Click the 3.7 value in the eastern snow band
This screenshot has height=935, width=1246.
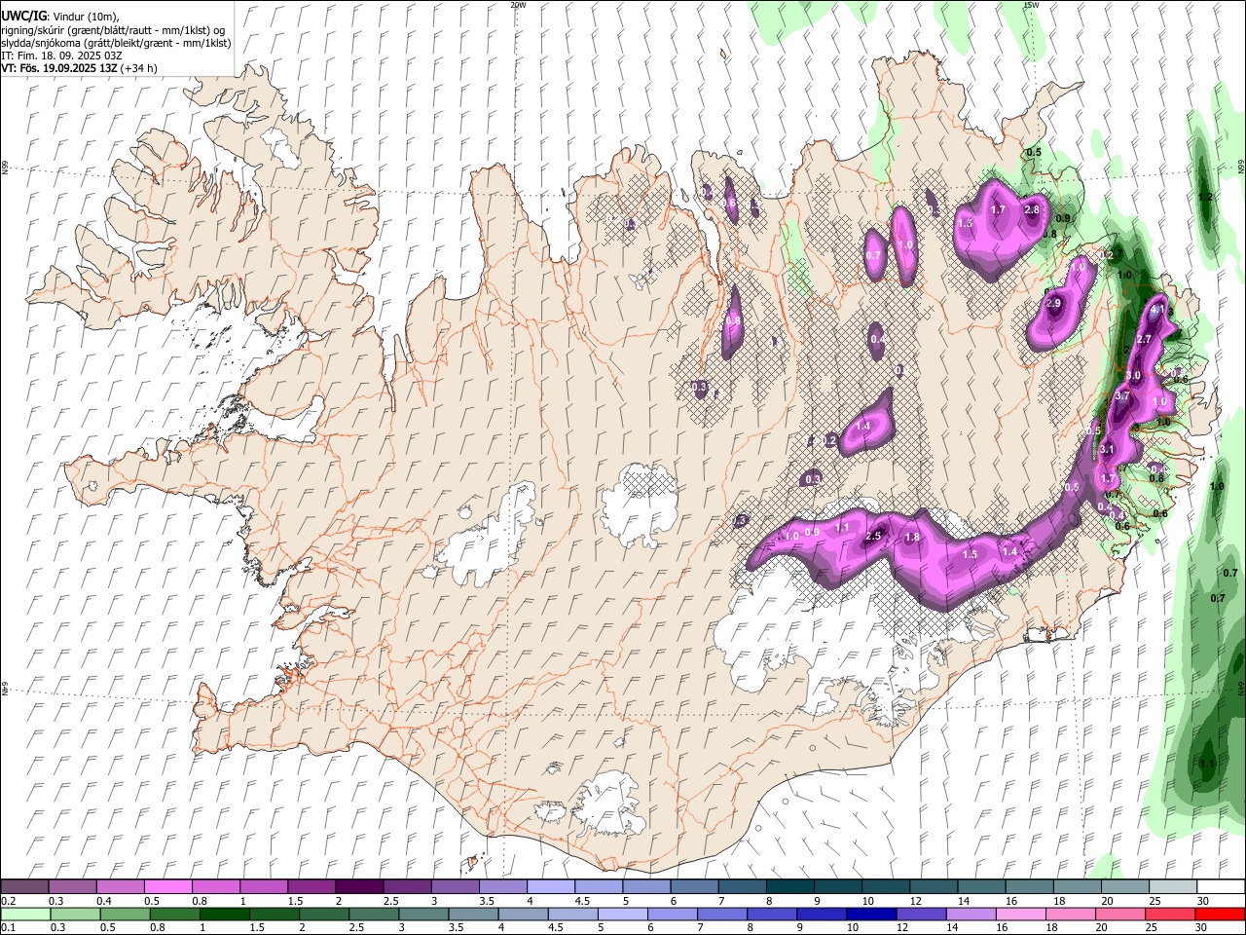(x=1121, y=396)
